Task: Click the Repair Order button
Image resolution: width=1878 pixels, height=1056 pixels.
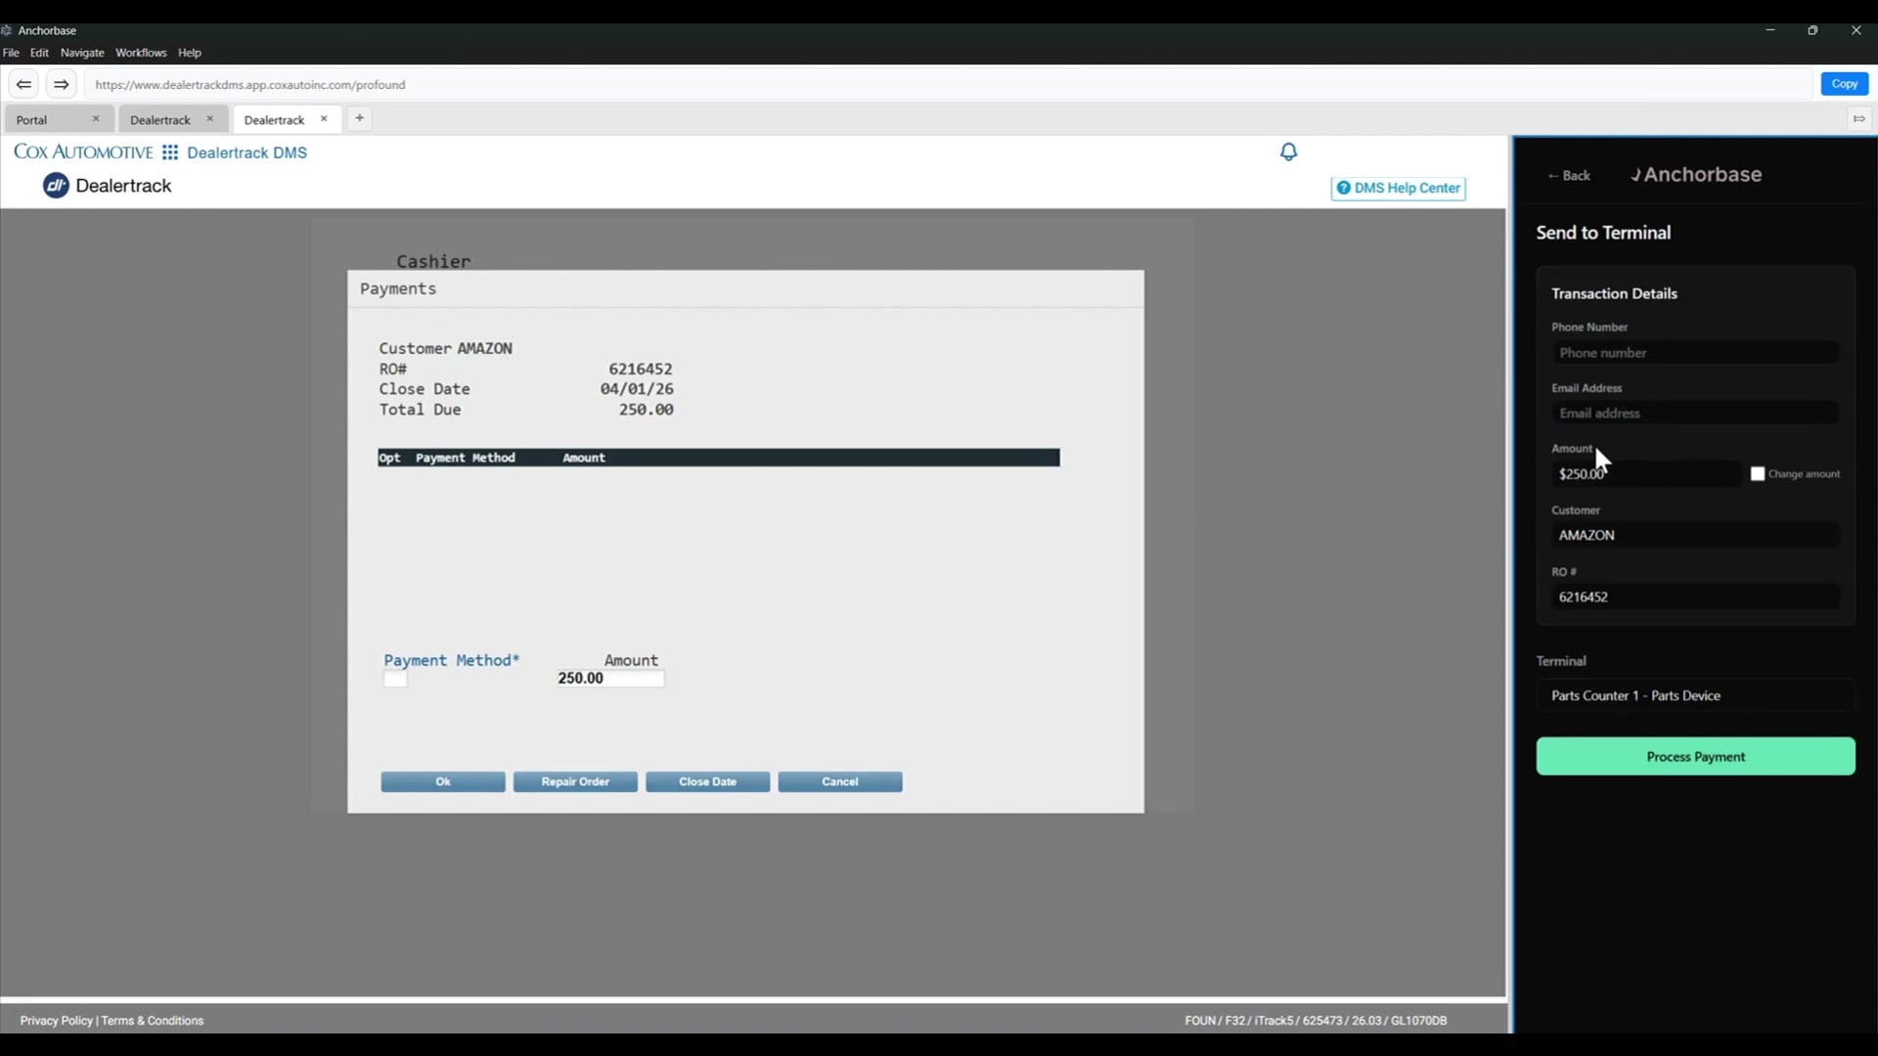Action: [x=575, y=782]
